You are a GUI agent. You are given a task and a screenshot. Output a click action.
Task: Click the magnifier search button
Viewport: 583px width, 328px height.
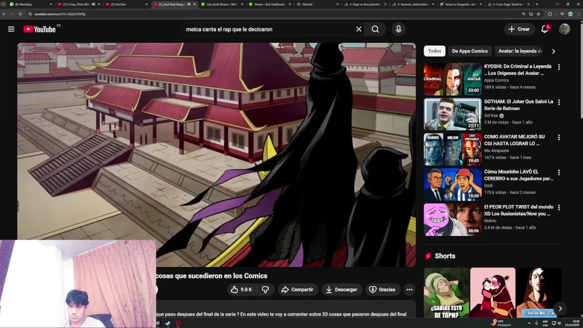375,29
